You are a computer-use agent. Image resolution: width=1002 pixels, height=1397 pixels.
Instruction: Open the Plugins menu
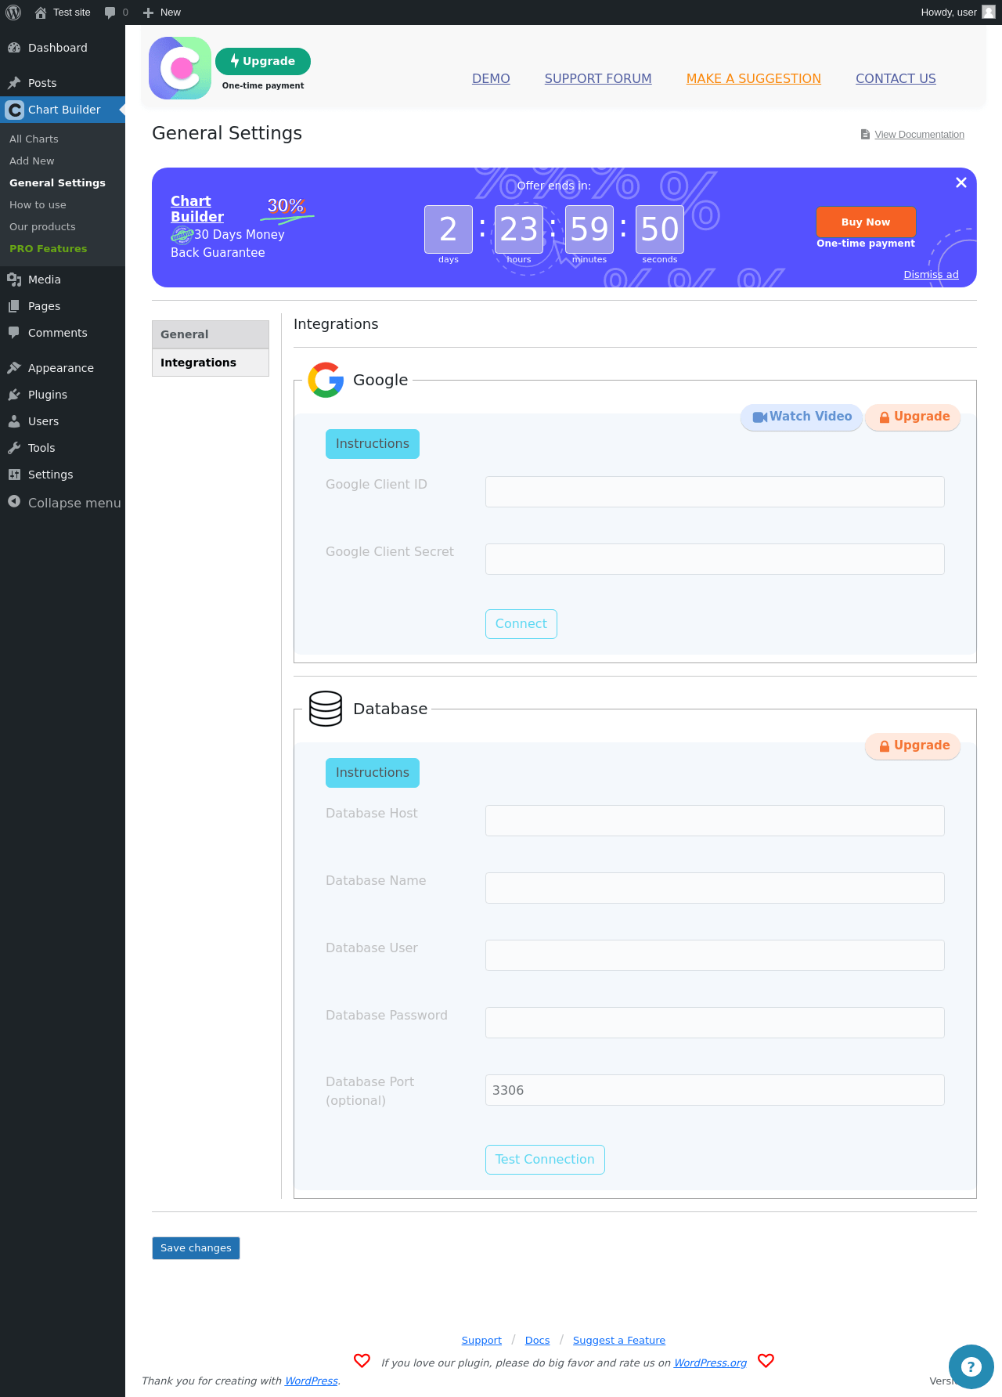pyautogui.click(x=63, y=395)
